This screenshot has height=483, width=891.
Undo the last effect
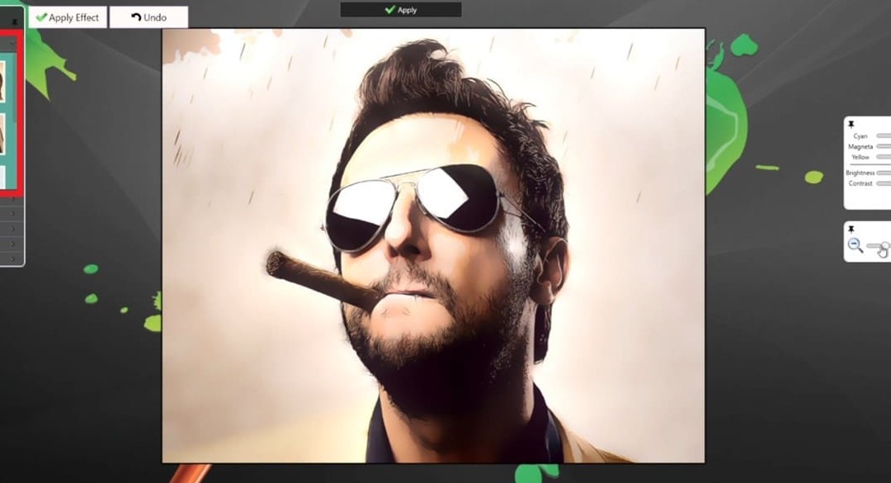click(148, 17)
